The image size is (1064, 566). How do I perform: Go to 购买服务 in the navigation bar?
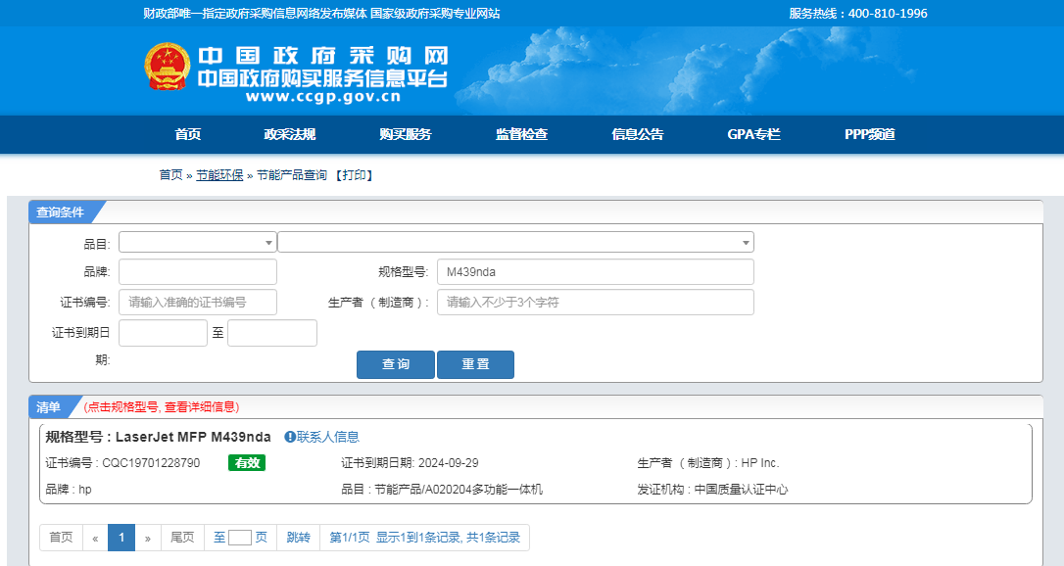click(405, 134)
